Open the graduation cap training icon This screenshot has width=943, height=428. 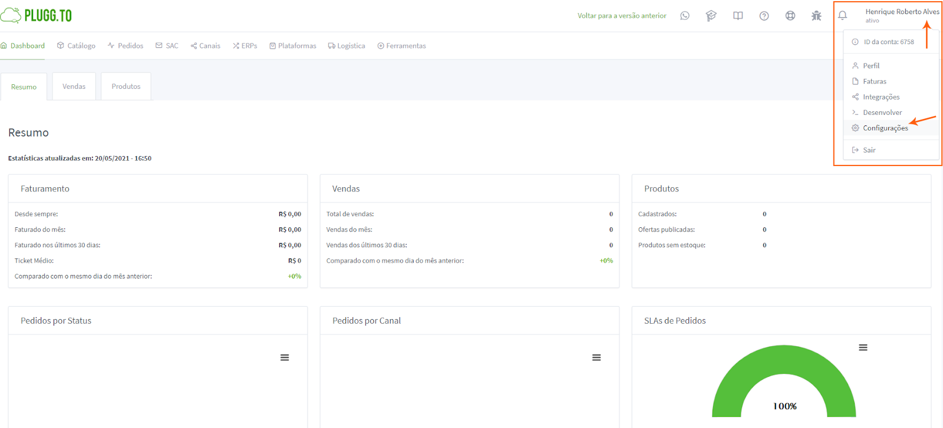pos(711,16)
